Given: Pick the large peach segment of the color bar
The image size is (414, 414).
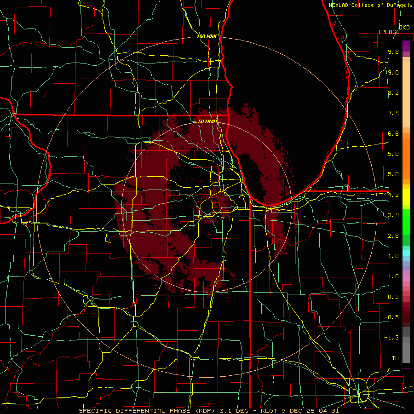Looking at the screenshot, I should tap(406, 94).
